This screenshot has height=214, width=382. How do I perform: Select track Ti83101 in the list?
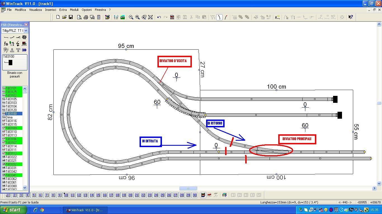pos(12,88)
